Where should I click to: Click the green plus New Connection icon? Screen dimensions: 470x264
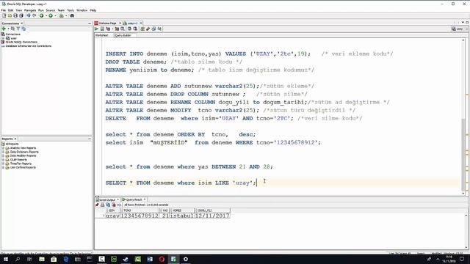[x=4, y=29]
